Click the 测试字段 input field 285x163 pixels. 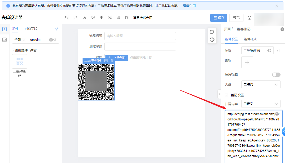[140, 47]
